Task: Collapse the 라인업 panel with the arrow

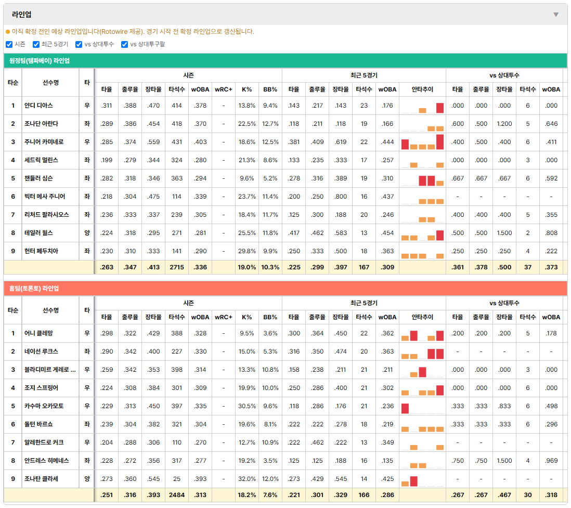Action: [x=556, y=15]
